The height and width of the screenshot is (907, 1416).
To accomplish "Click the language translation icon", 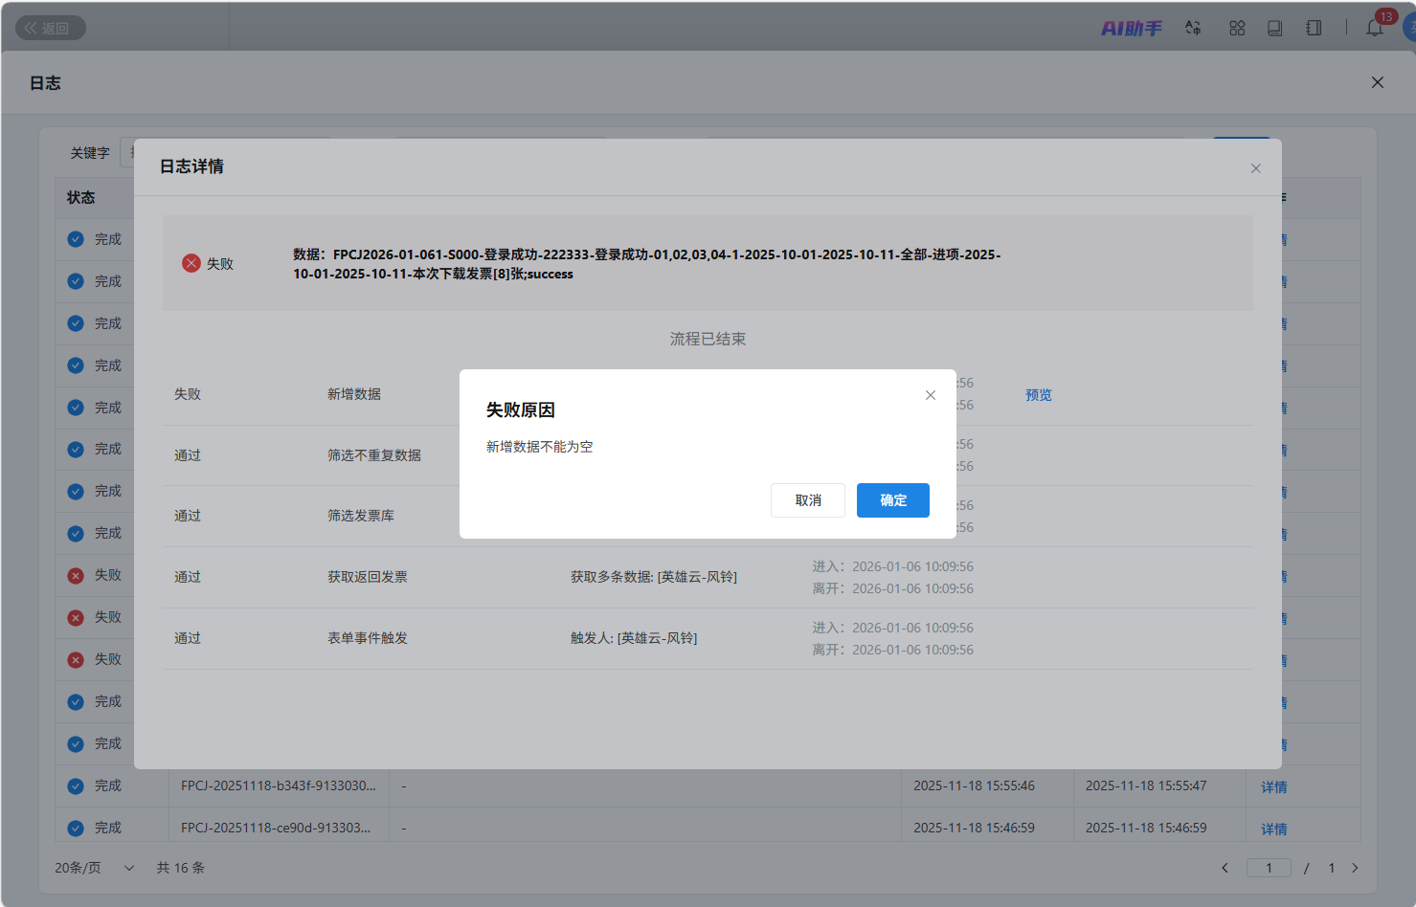I will click(x=1193, y=29).
